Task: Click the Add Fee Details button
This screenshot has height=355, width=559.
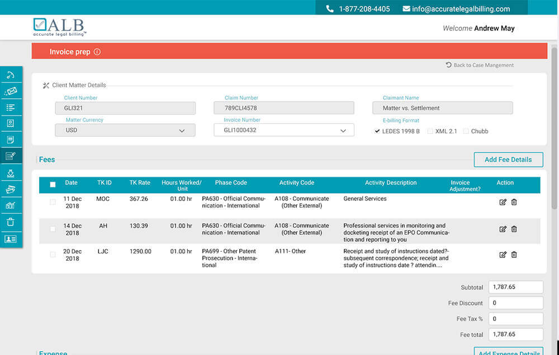Action: coord(508,160)
